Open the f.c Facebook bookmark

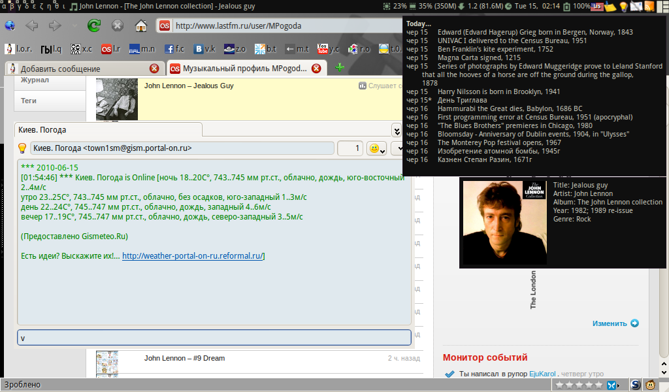(174, 49)
